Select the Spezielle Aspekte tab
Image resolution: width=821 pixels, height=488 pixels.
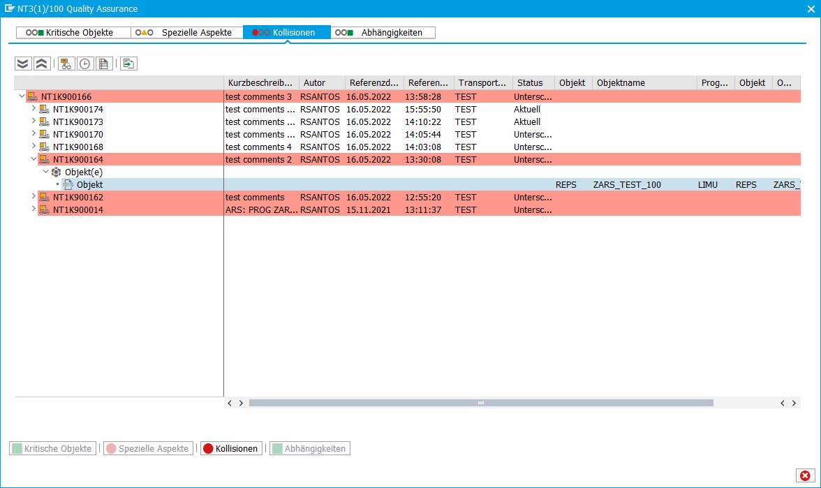(x=186, y=32)
